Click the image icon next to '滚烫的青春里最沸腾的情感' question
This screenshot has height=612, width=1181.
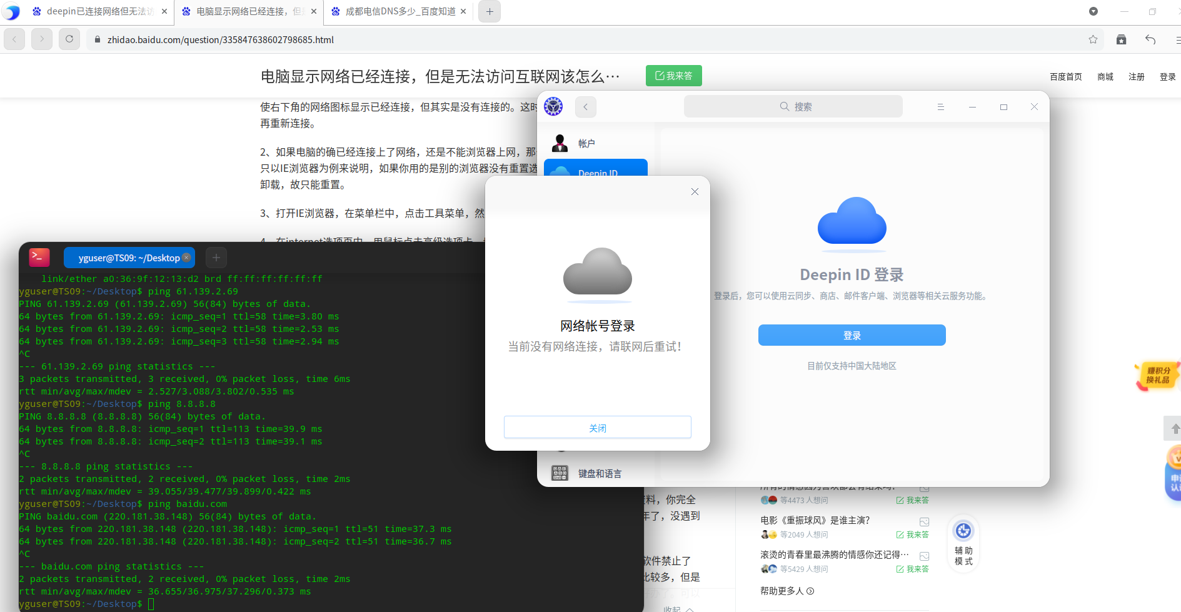[925, 556]
